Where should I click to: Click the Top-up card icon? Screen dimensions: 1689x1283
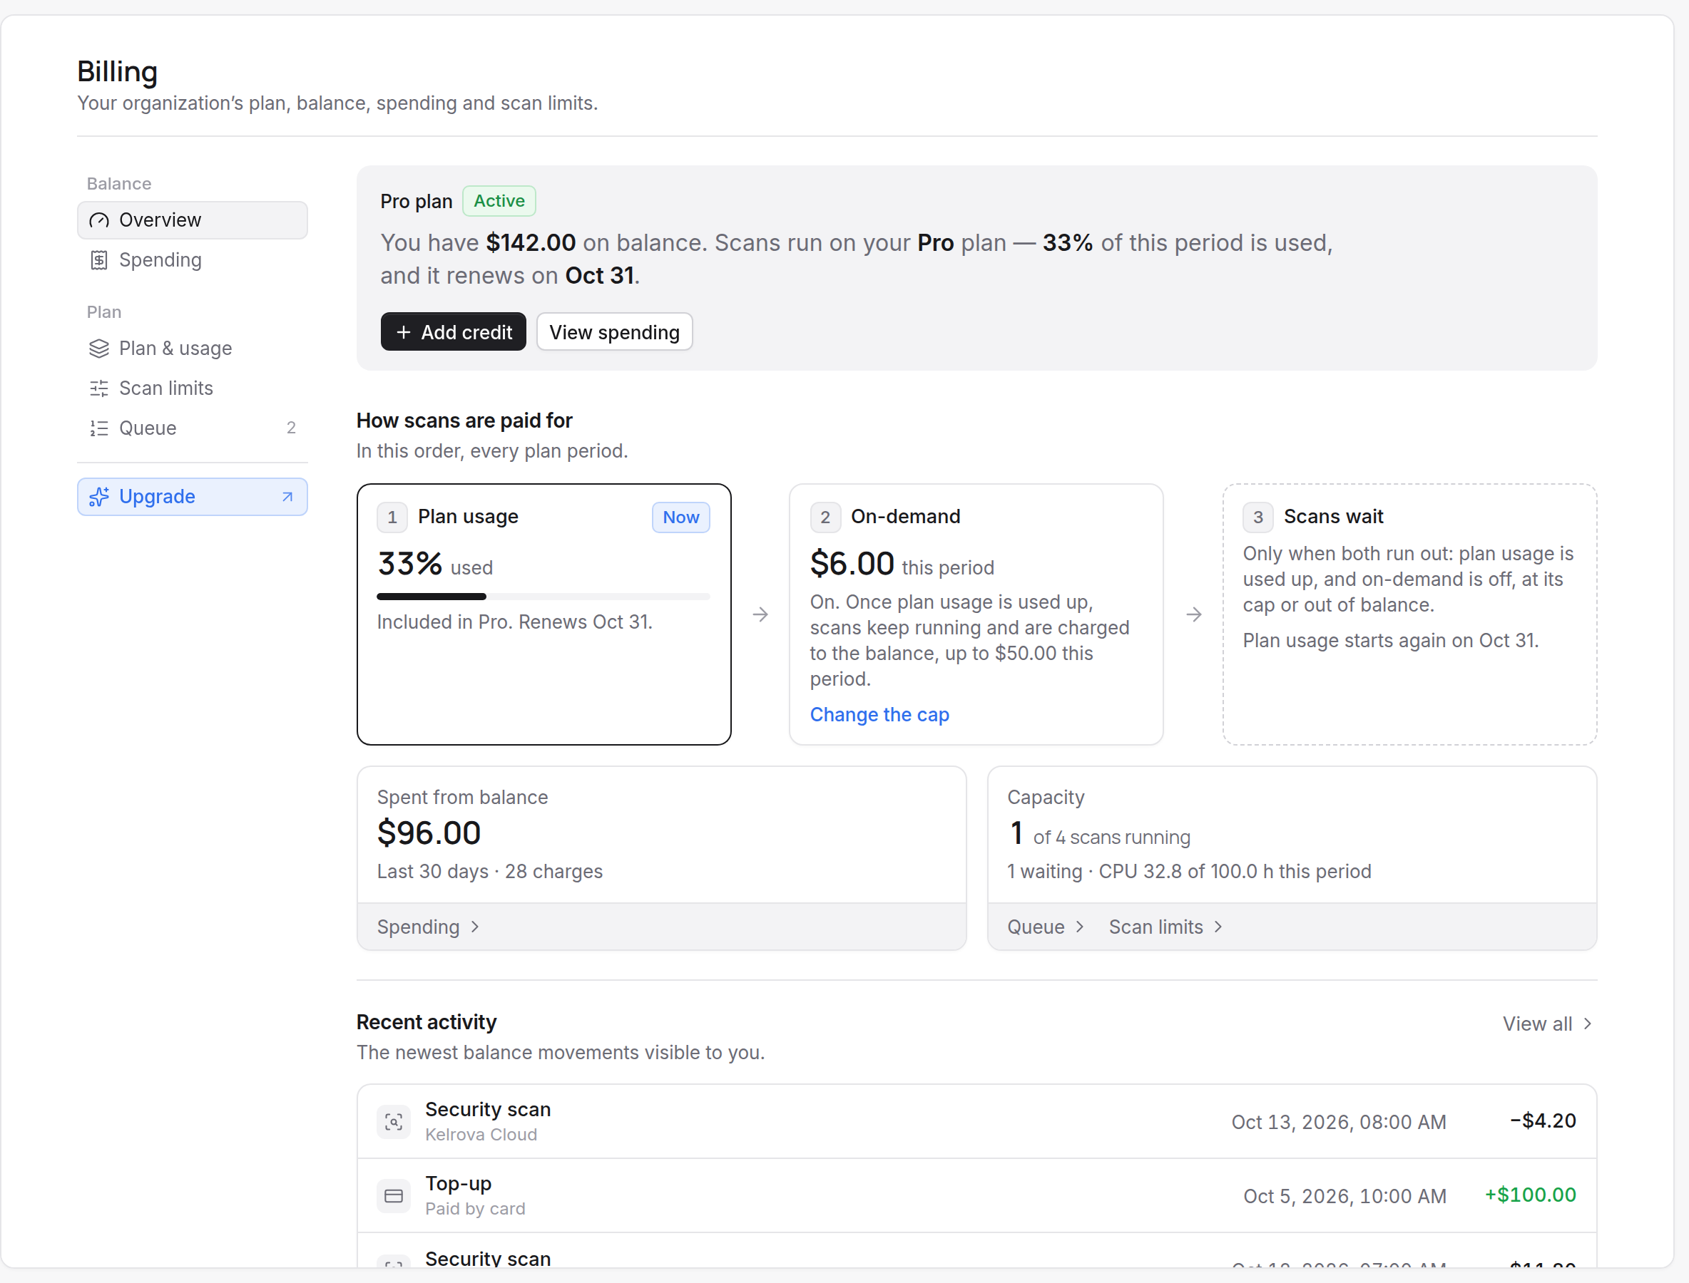[394, 1195]
